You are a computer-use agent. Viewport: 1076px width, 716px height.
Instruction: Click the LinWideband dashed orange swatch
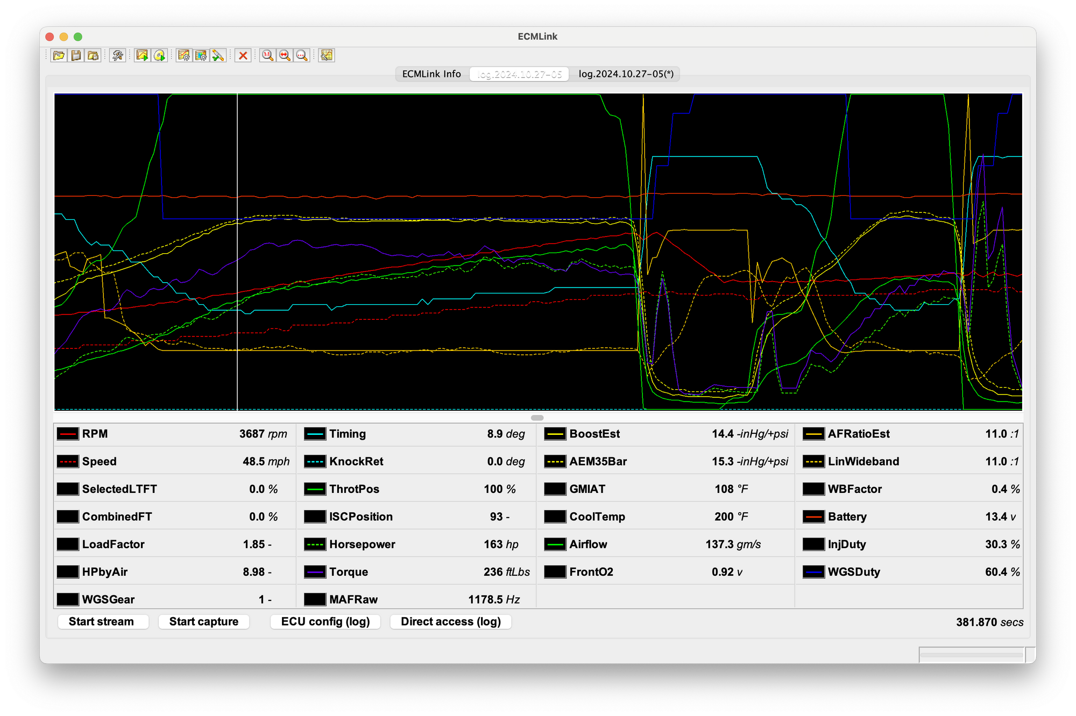coord(813,461)
